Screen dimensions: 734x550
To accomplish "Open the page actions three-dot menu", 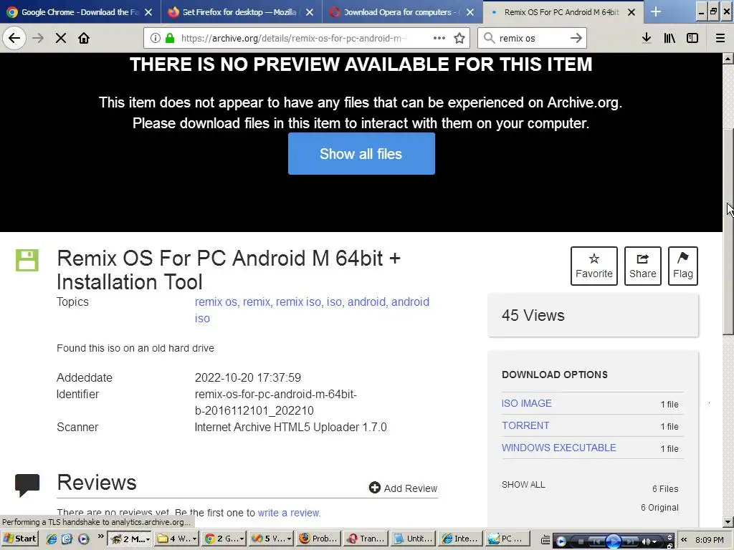I will [x=439, y=39].
